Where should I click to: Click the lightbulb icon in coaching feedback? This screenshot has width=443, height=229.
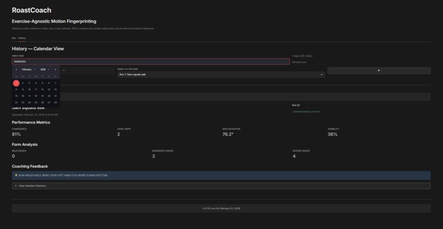pos(16,175)
